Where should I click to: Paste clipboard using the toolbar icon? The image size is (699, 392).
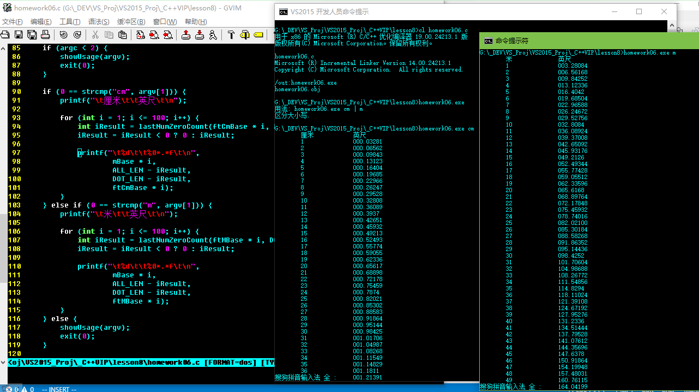coord(123,35)
